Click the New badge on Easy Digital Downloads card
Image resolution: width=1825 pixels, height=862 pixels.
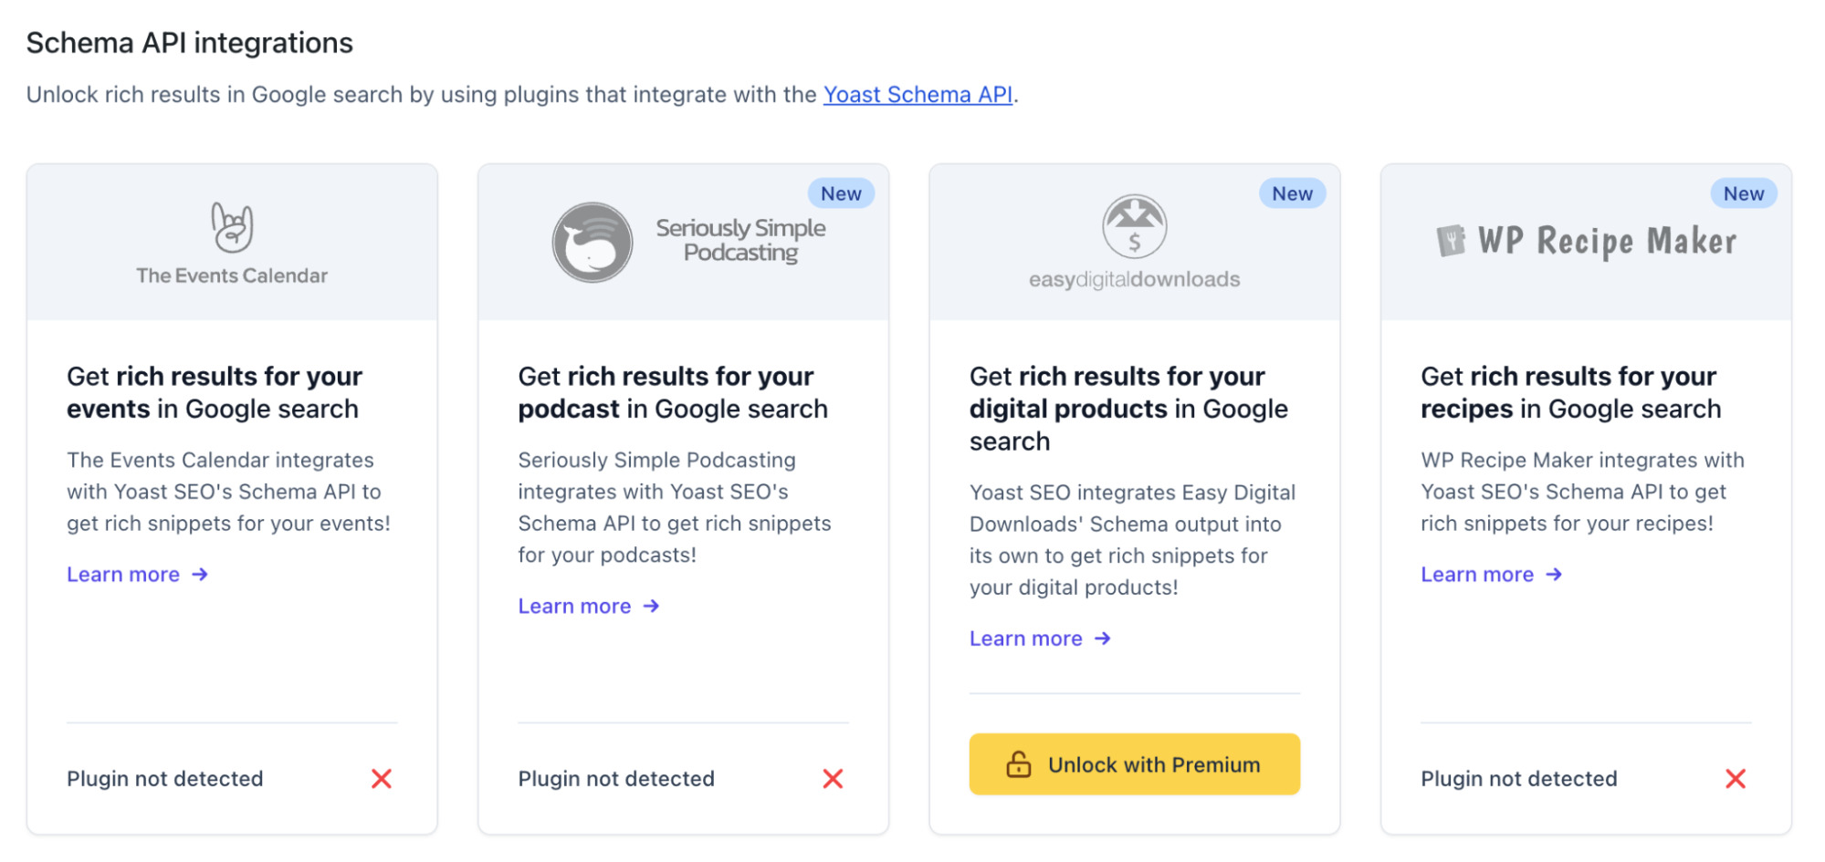[x=1291, y=192]
